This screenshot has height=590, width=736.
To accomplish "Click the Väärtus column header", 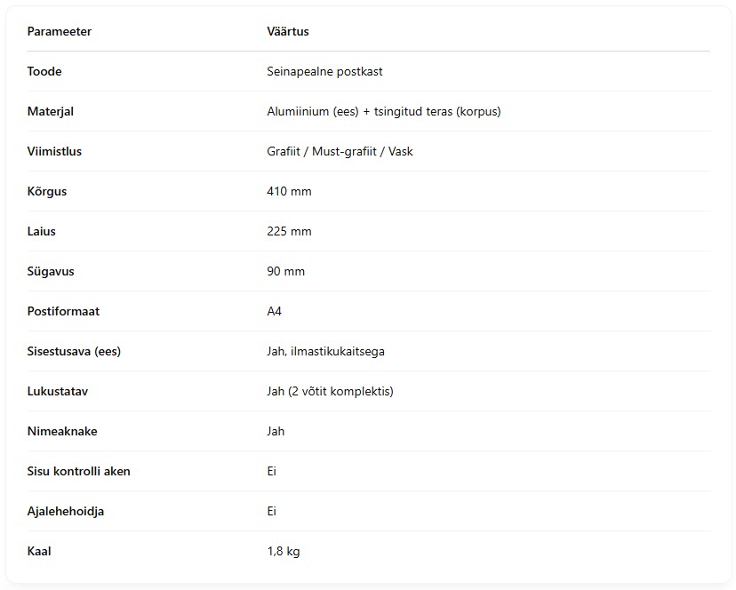I will point(288,31).
